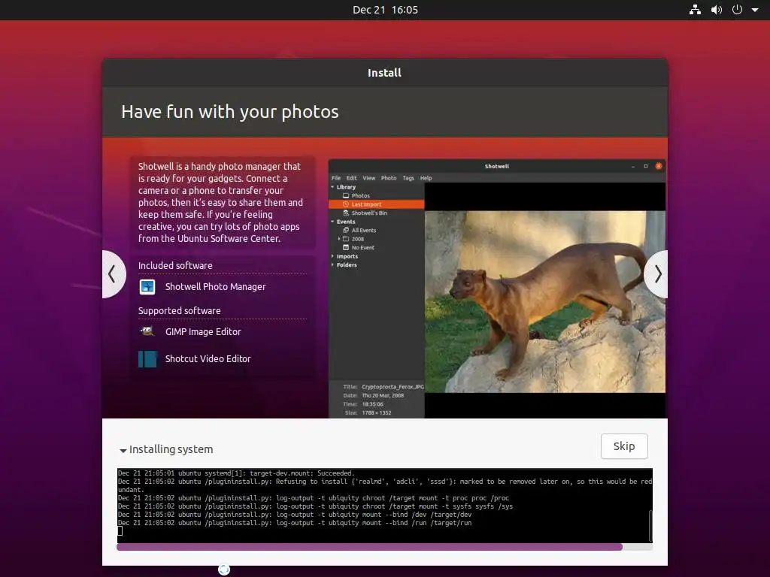Click the installation progress bar
Viewport: 770px width, 577px height.
click(384, 547)
